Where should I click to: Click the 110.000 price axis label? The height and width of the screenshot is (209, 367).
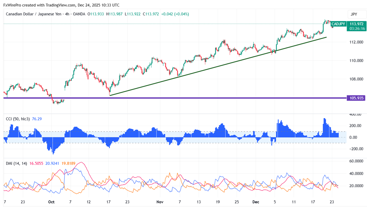click(356, 61)
